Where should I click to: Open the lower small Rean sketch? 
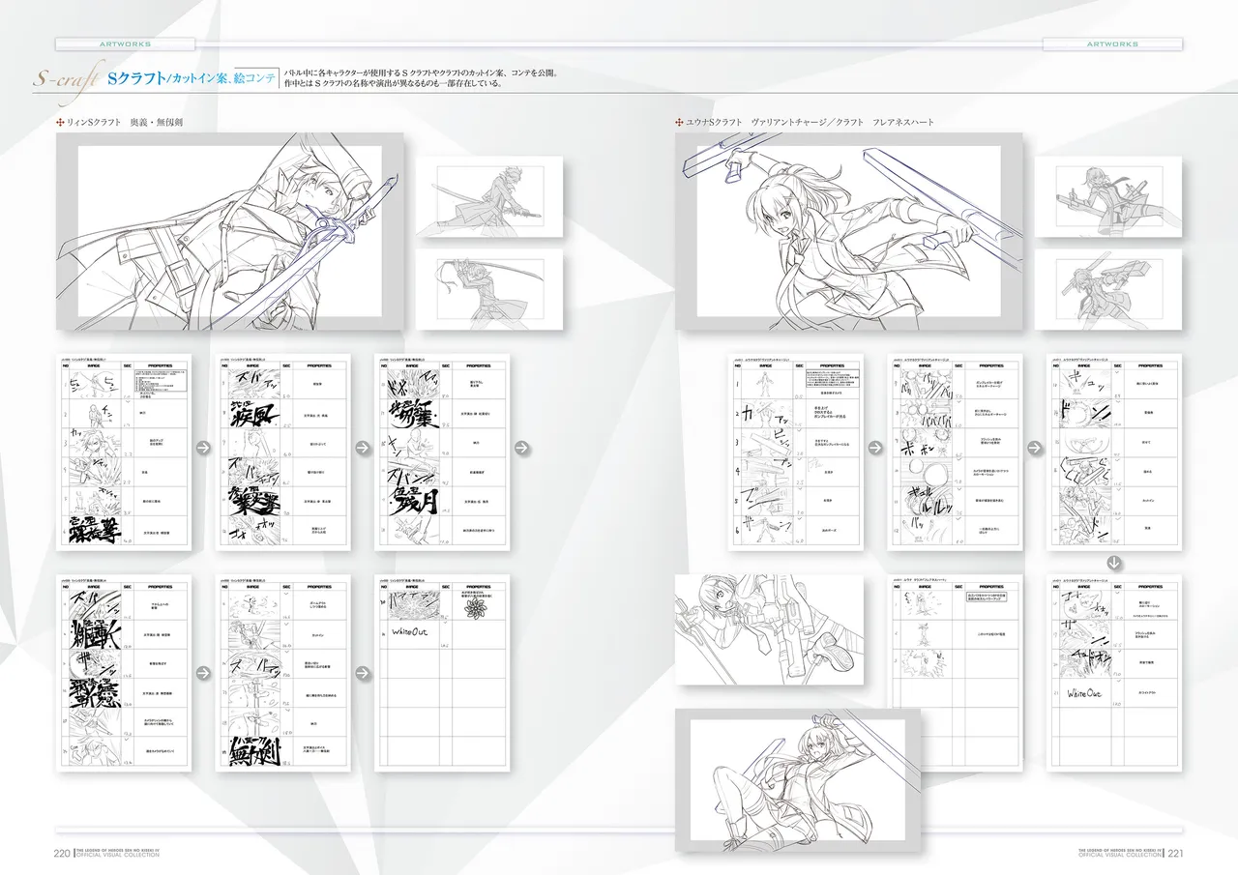coord(489,289)
